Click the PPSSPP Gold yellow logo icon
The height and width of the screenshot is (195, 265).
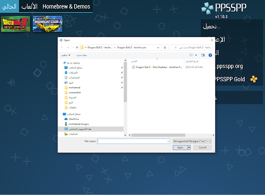[x=254, y=79]
